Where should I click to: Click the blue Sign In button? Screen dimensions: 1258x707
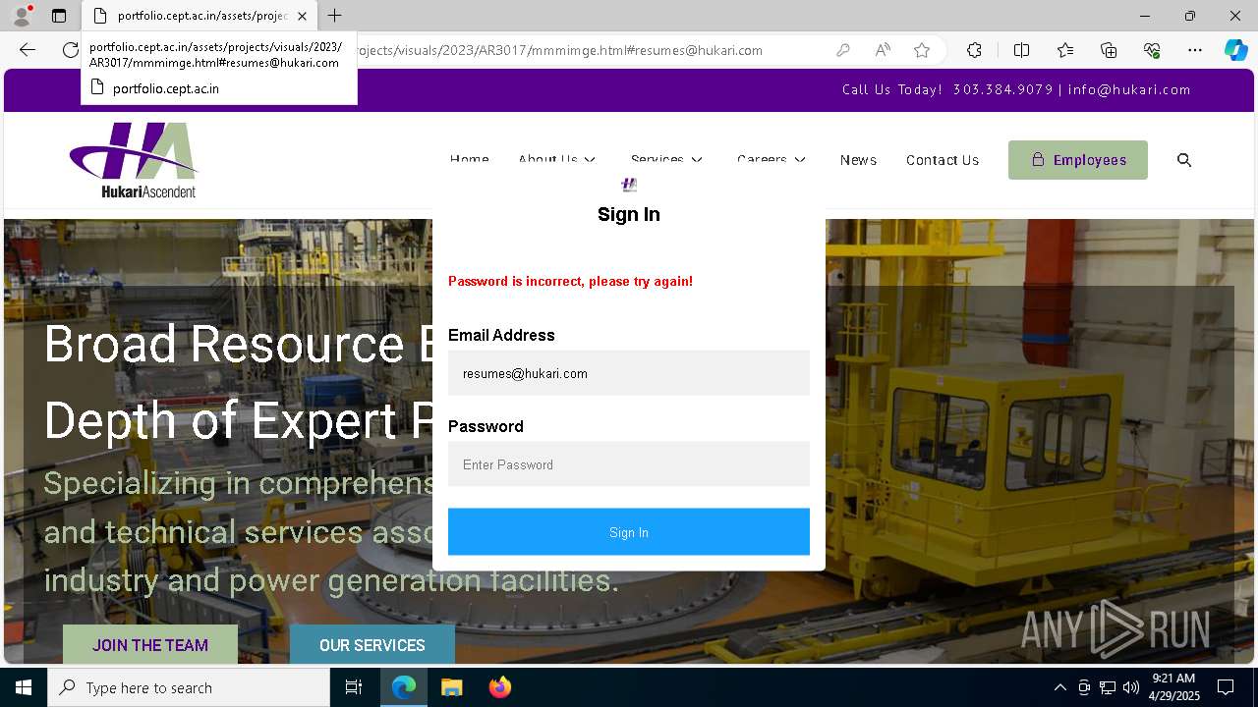[x=629, y=532]
